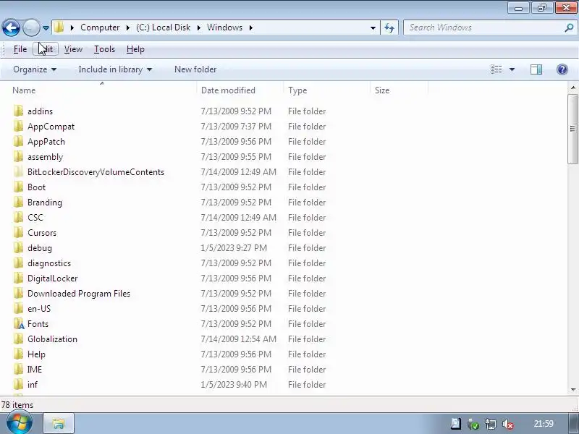Click the vertical scrollbar thumb
The height and width of the screenshot is (434, 579).
572,129
